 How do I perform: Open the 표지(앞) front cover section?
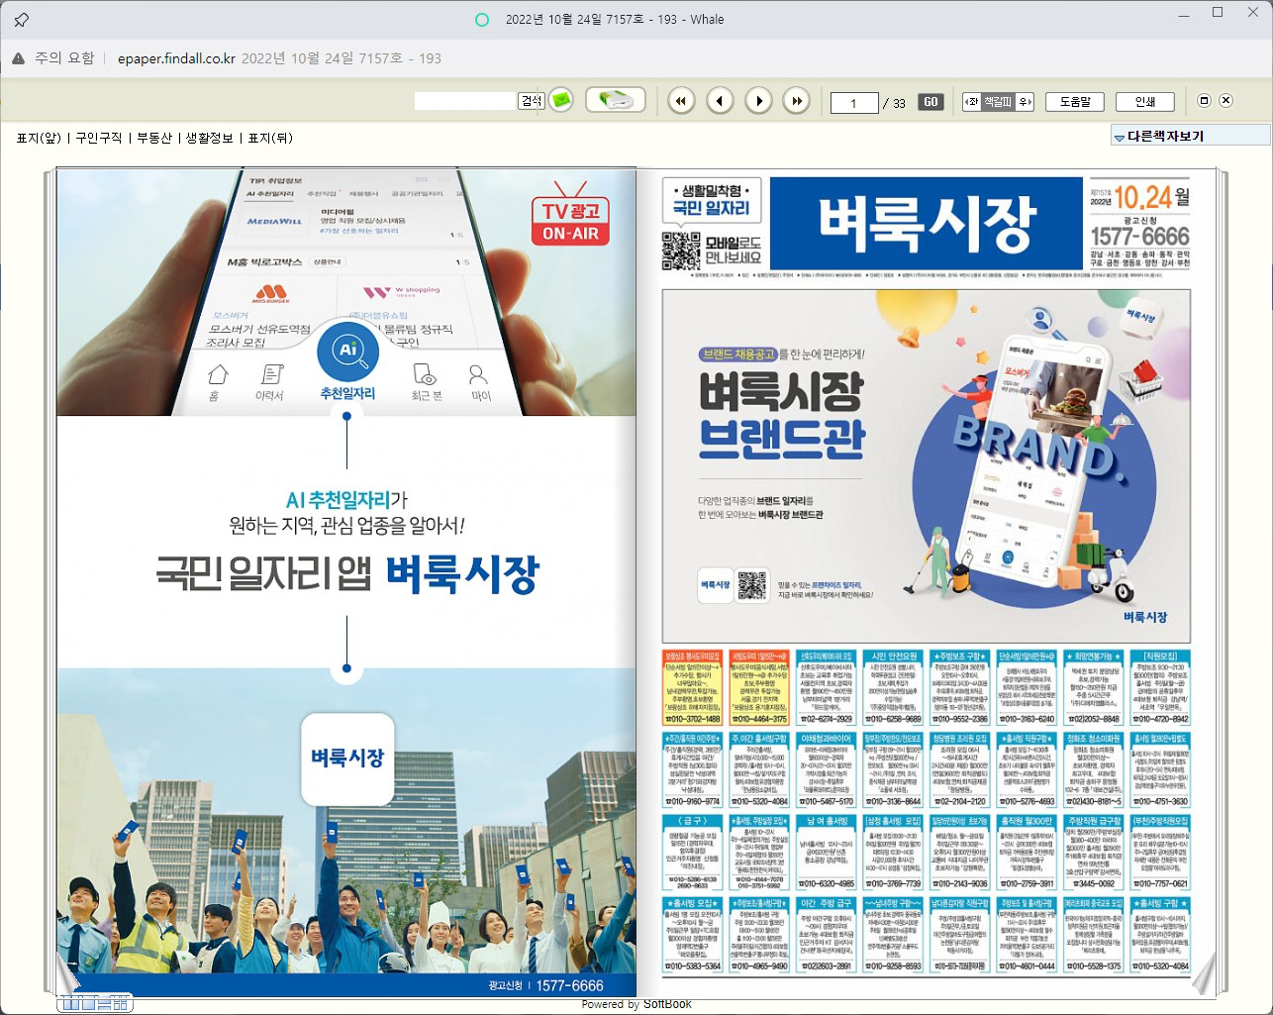38,138
